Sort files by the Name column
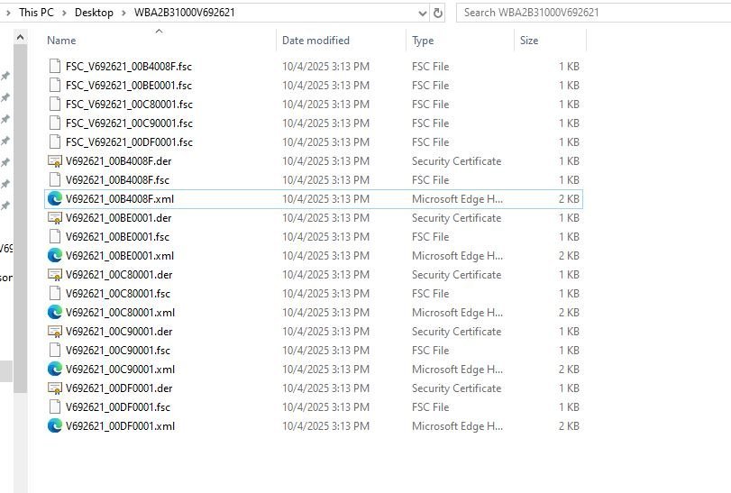The height and width of the screenshot is (493, 731). click(61, 41)
